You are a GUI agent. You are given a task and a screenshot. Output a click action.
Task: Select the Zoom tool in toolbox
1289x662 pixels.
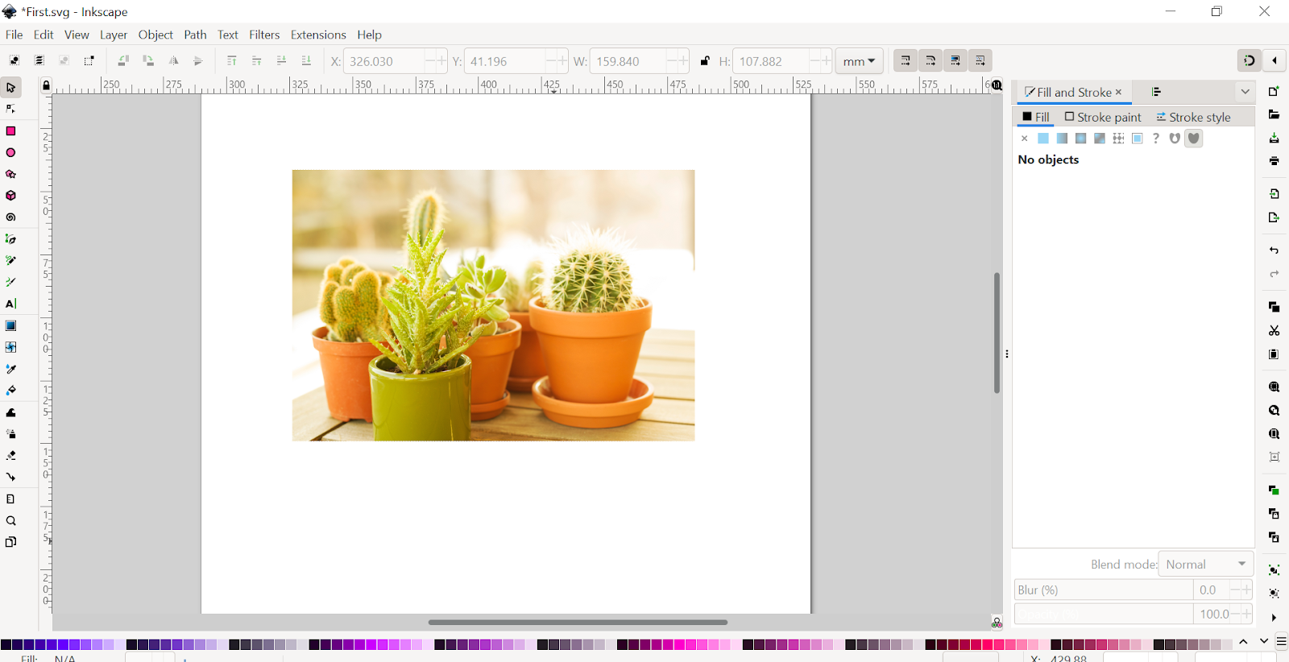point(11,520)
